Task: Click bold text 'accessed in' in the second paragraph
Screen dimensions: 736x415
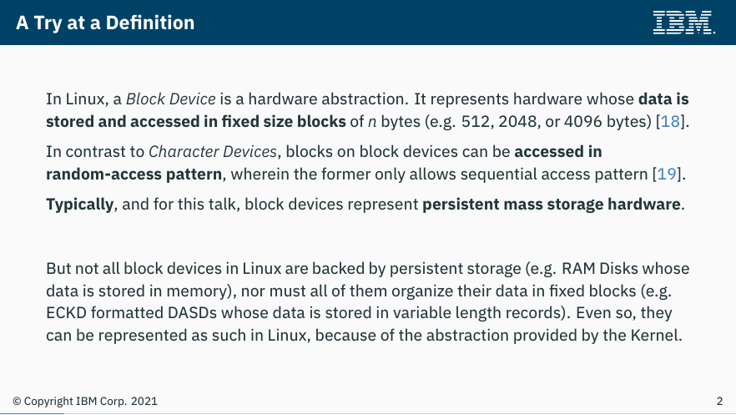Action: [558, 152]
